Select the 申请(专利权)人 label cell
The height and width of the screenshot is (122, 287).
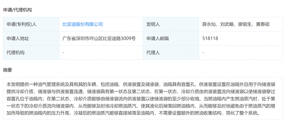(22, 24)
